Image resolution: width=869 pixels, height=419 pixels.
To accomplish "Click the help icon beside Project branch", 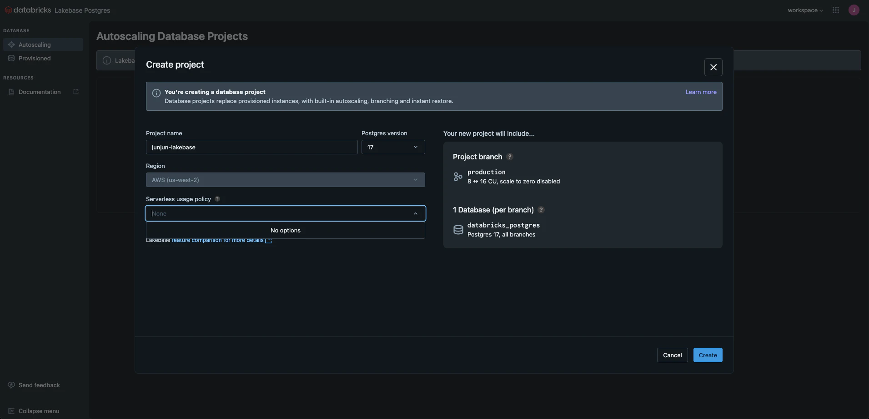I will [x=510, y=157].
